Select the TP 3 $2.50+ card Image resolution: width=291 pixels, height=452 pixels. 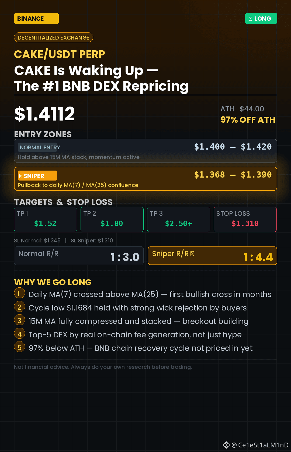(x=179, y=219)
